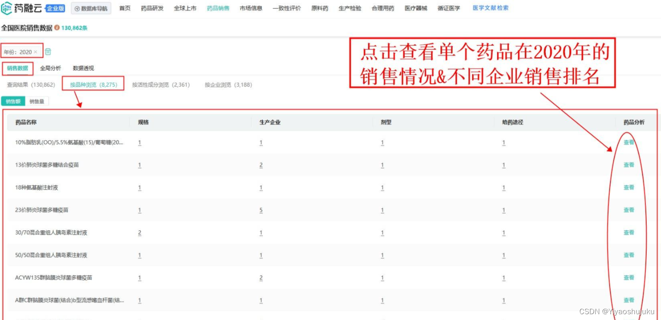
Task: Select 药品销售 in the navigation bar
Action: (218, 8)
